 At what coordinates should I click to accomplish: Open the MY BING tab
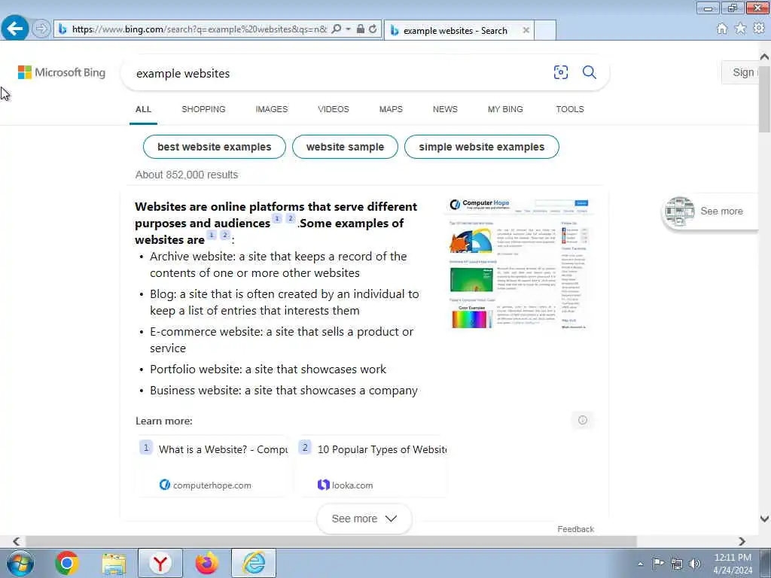click(505, 109)
